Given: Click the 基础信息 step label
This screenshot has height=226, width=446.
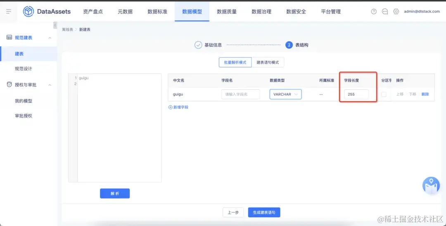Looking at the screenshot, I should 214,45.
